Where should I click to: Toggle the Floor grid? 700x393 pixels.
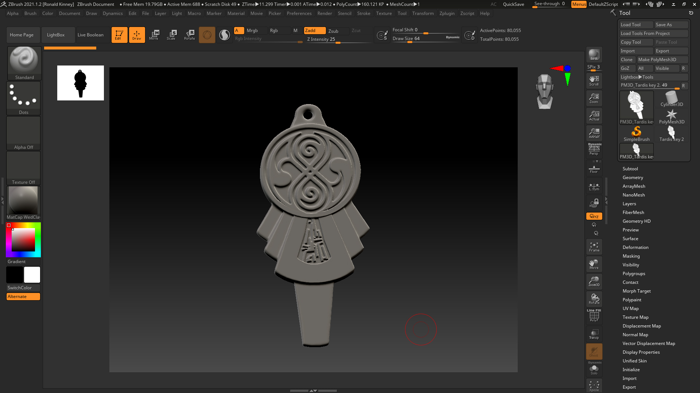pyautogui.click(x=594, y=168)
